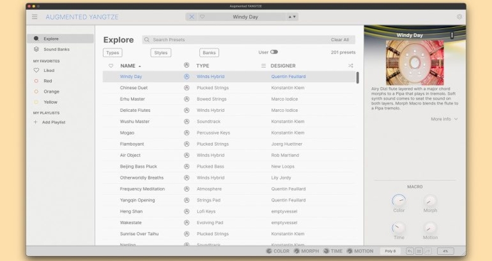Image resolution: width=492 pixels, height=261 pixels.
Task: Open the Liked favorites list
Action: pos(49,71)
